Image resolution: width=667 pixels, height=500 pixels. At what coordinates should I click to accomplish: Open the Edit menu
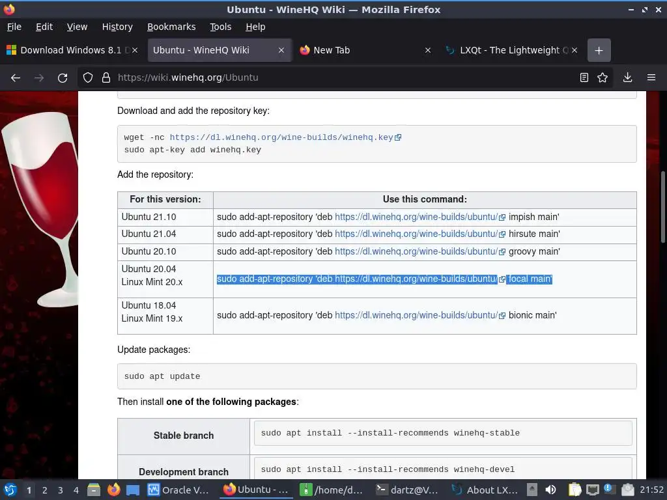[x=44, y=27]
